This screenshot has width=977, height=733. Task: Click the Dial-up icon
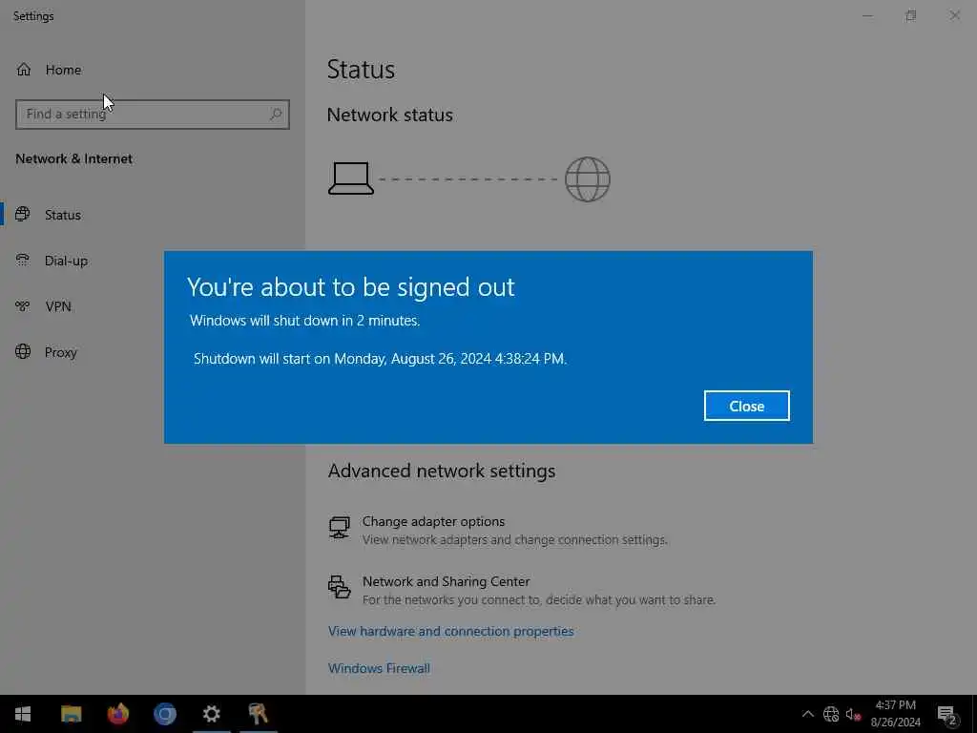(23, 261)
